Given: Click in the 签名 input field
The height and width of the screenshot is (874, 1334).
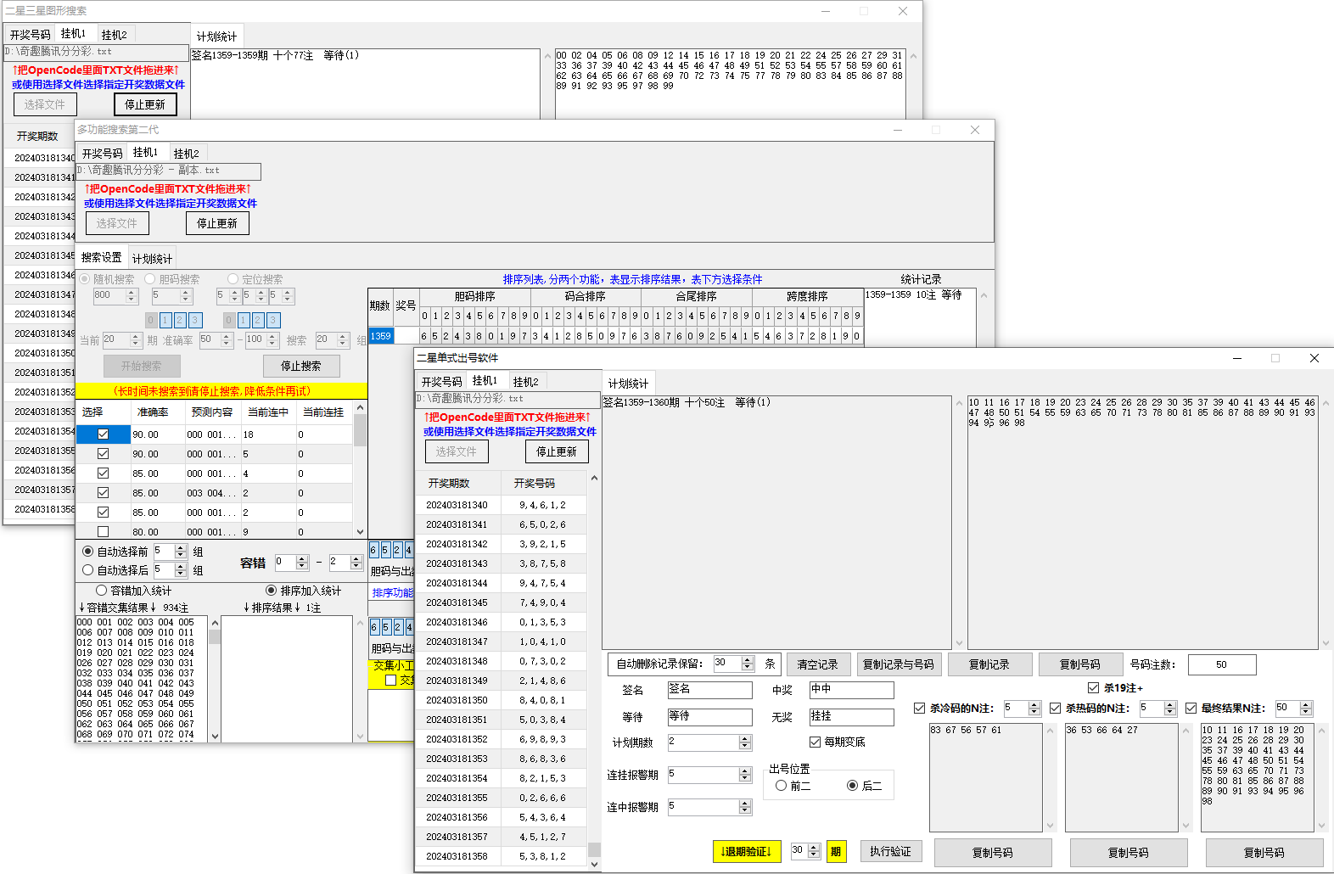Looking at the screenshot, I should click(709, 690).
